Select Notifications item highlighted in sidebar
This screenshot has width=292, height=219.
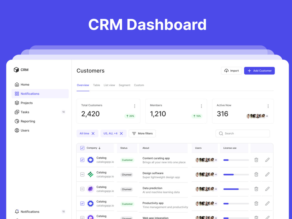40,94
